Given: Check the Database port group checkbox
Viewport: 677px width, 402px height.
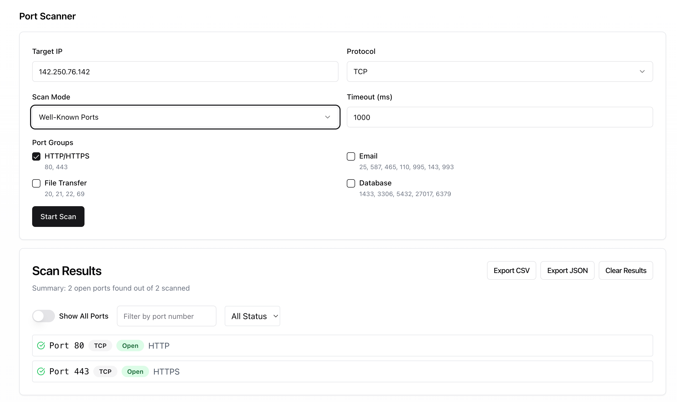Looking at the screenshot, I should (x=351, y=183).
